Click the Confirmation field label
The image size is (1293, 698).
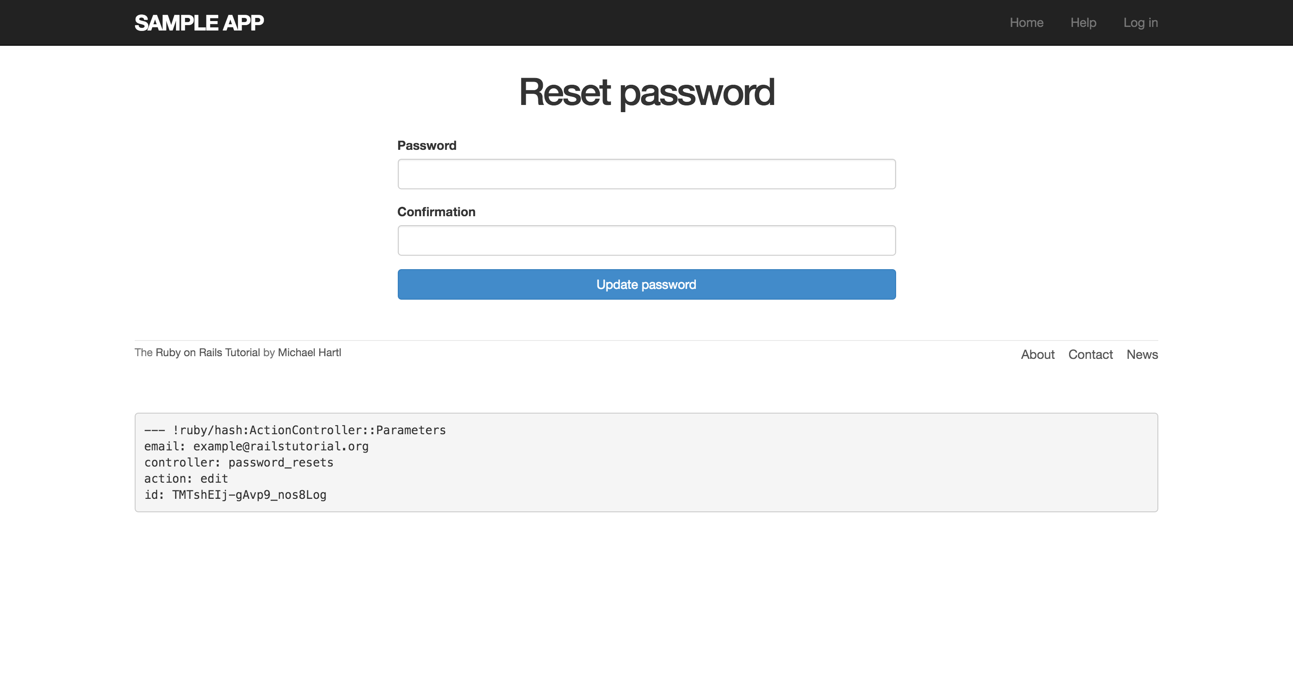(x=435, y=212)
